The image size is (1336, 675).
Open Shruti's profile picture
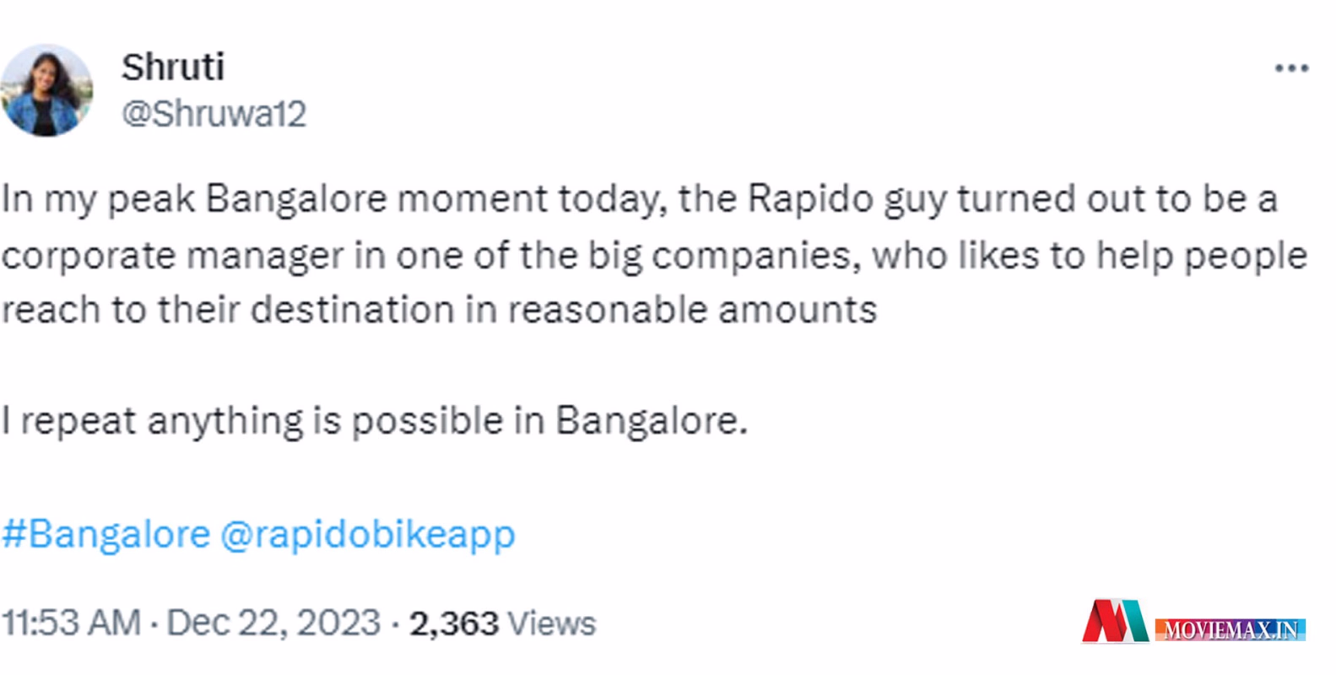point(46,90)
